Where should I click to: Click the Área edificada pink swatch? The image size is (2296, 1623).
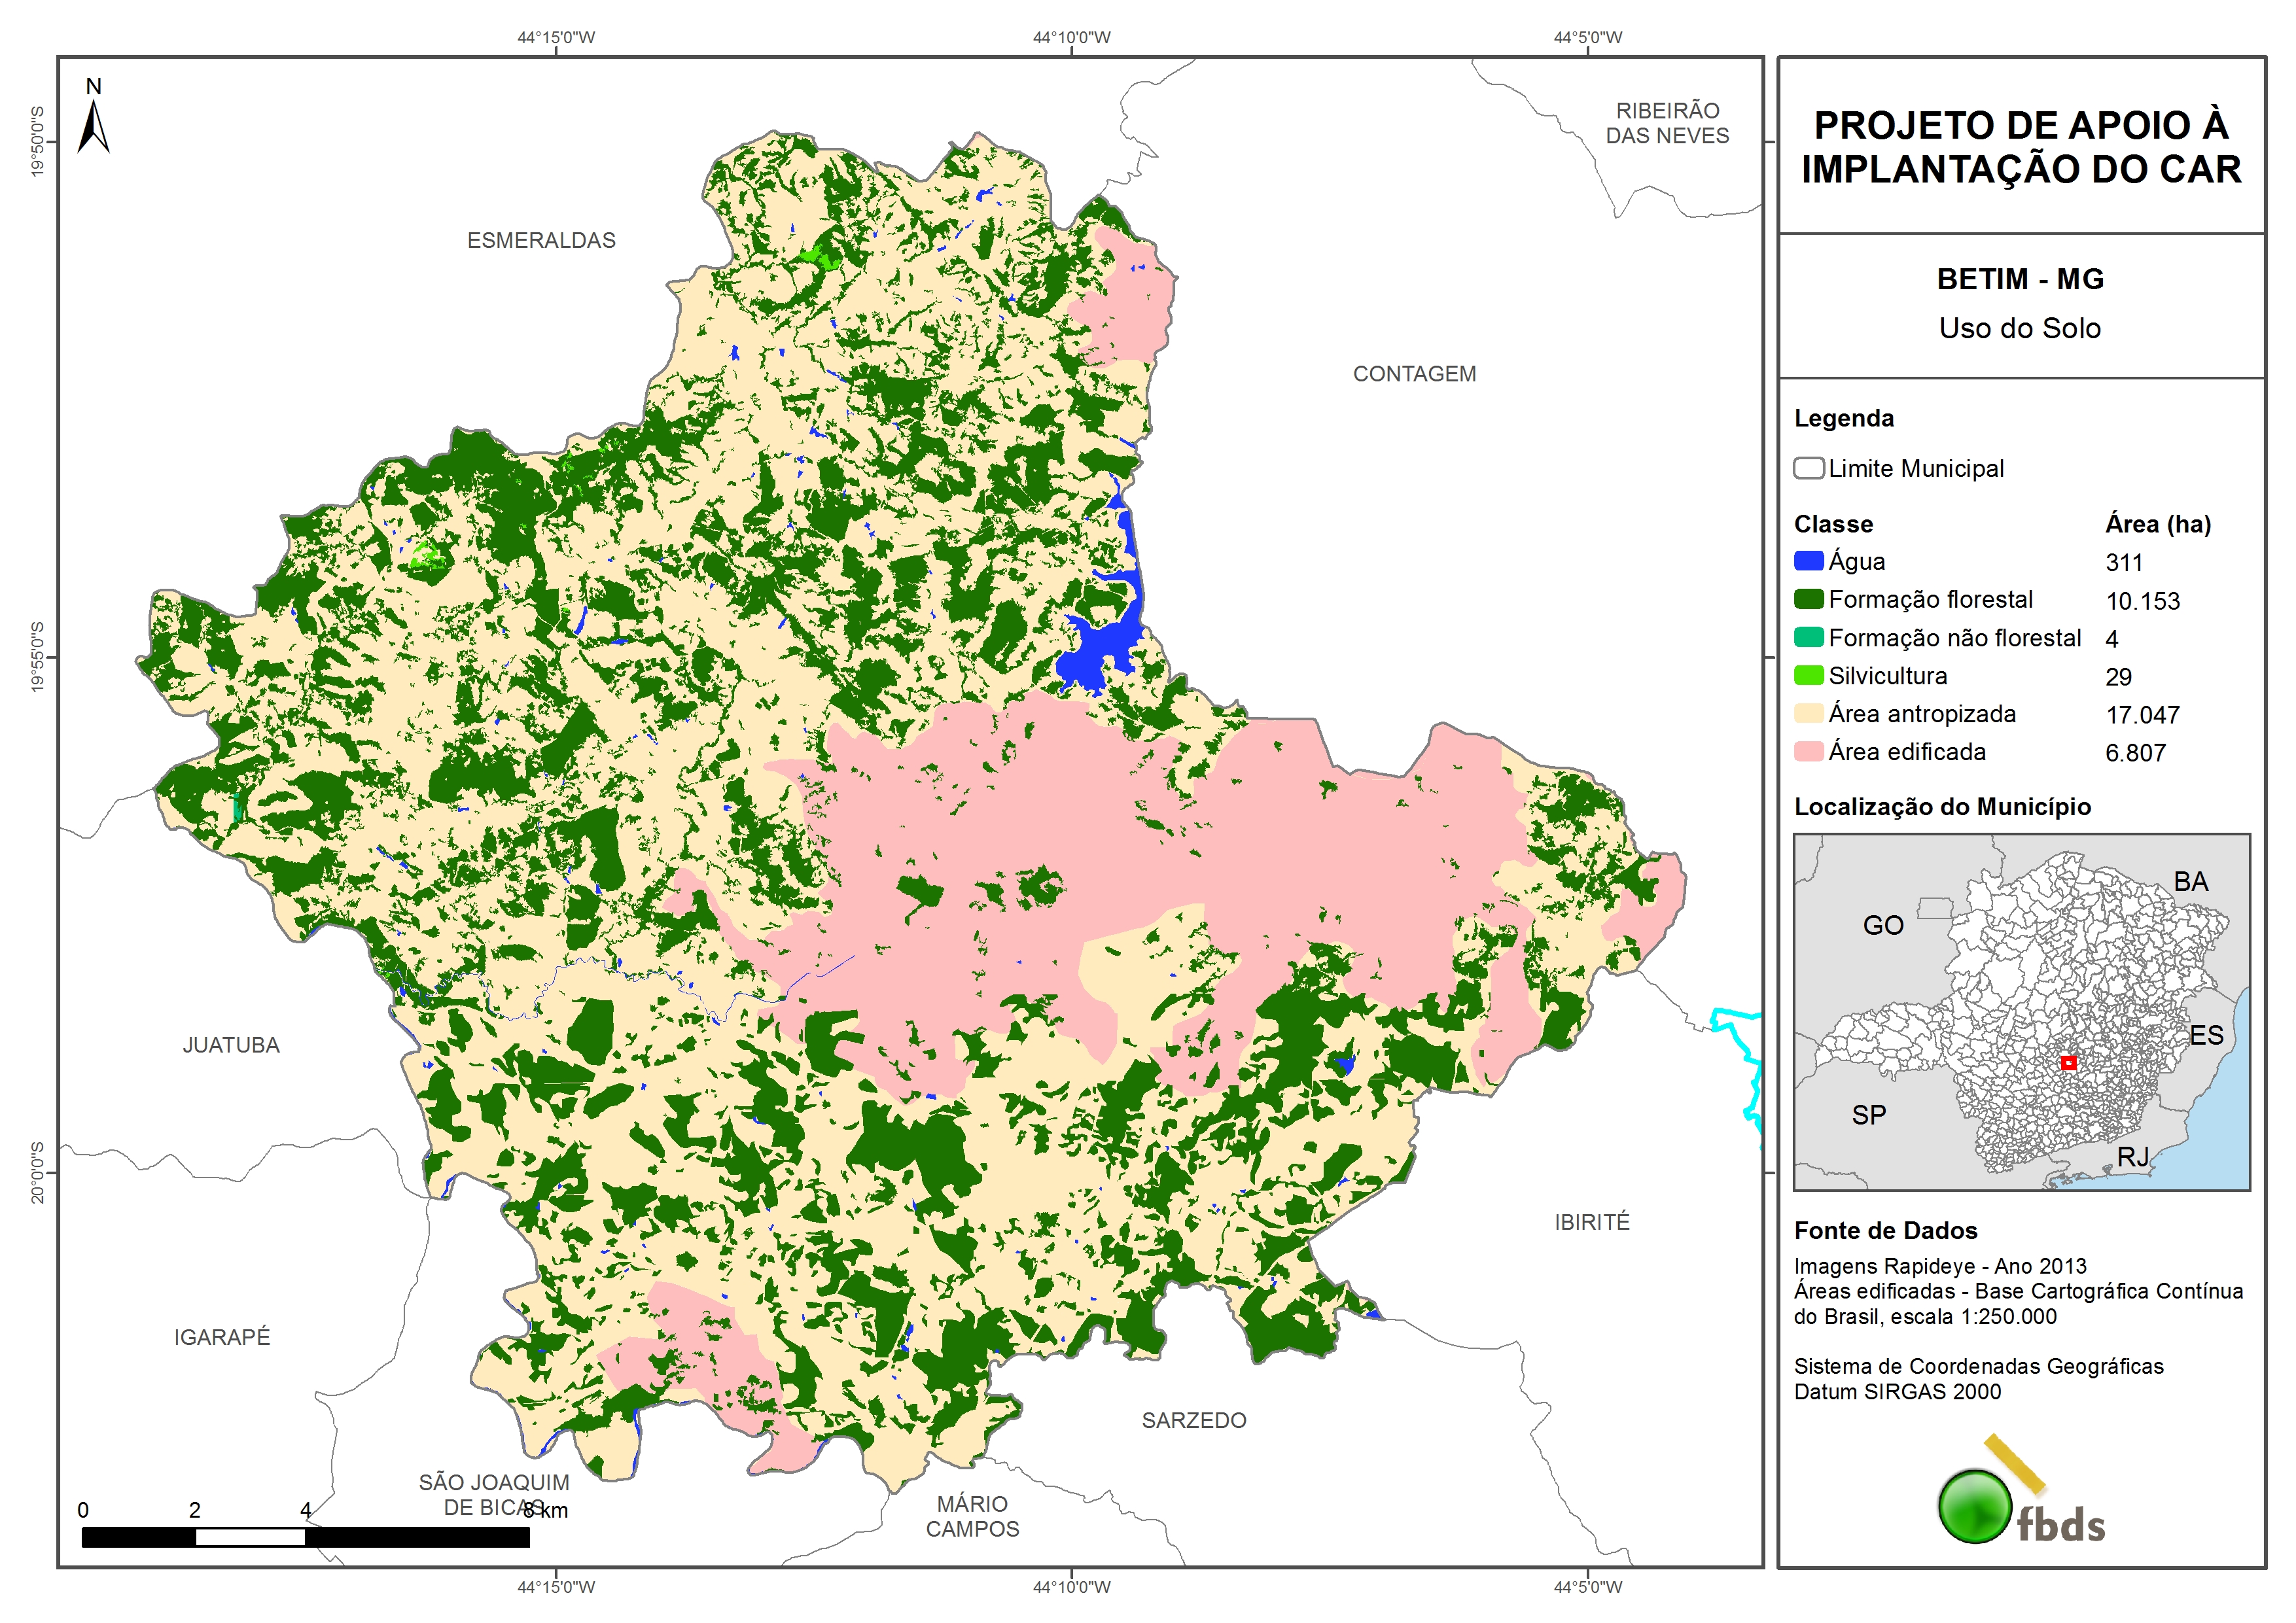pos(1808,751)
